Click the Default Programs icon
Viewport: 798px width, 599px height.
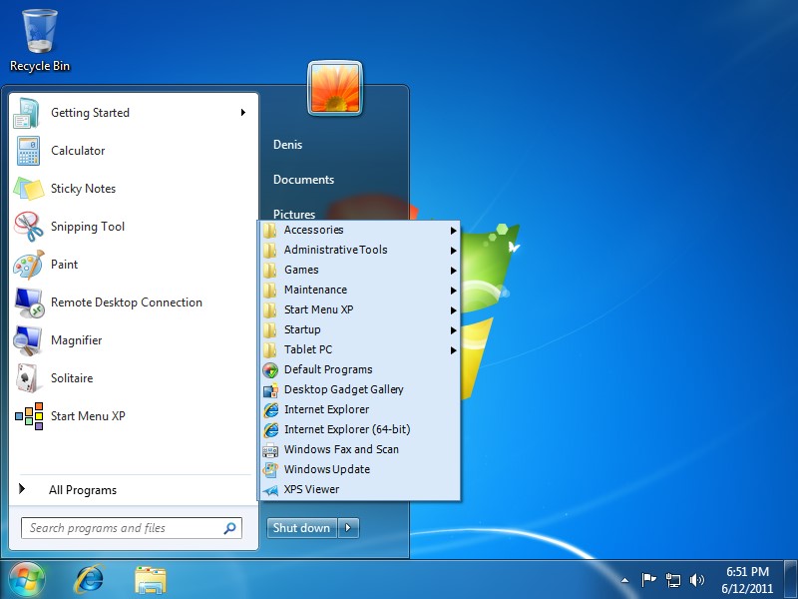tap(270, 369)
